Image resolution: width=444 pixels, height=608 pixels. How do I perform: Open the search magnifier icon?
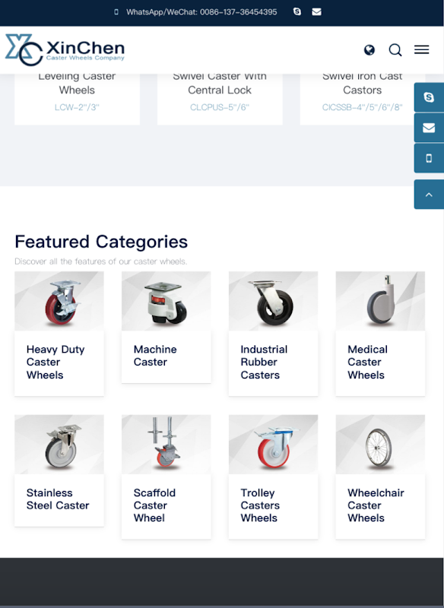coord(395,50)
